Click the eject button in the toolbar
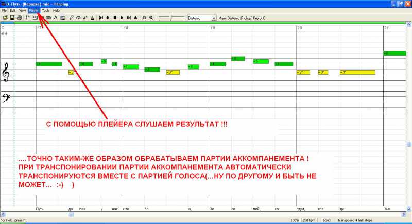Image resolution: width=412 pixels, height=224 pixels. (x=135, y=18)
